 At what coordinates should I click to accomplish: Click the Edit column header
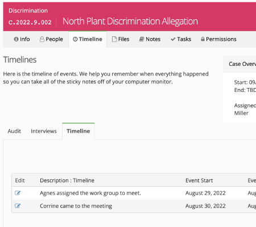tap(20, 180)
